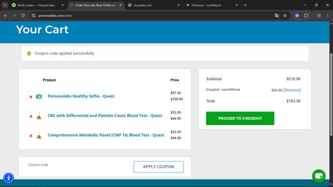Remove Comprehensive Metabolic Panel from cart
Image resolution: width=333 pixels, height=187 pixels.
(31, 136)
